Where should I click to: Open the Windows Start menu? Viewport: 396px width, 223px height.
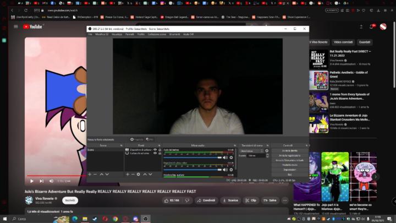click(x=5, y=219)
